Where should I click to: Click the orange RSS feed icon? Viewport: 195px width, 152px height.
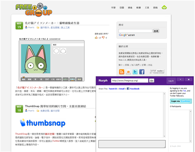click(122, 72)
